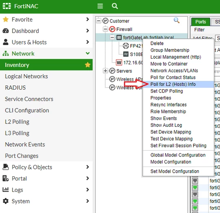Expand the Portal menu chevron
This screenshot has width=220, height=213.
coord(88,178)
